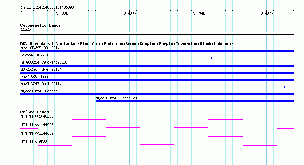
Task: Open the nsv1053895 (Coe2014) variant label
Action: pos(41,48)
